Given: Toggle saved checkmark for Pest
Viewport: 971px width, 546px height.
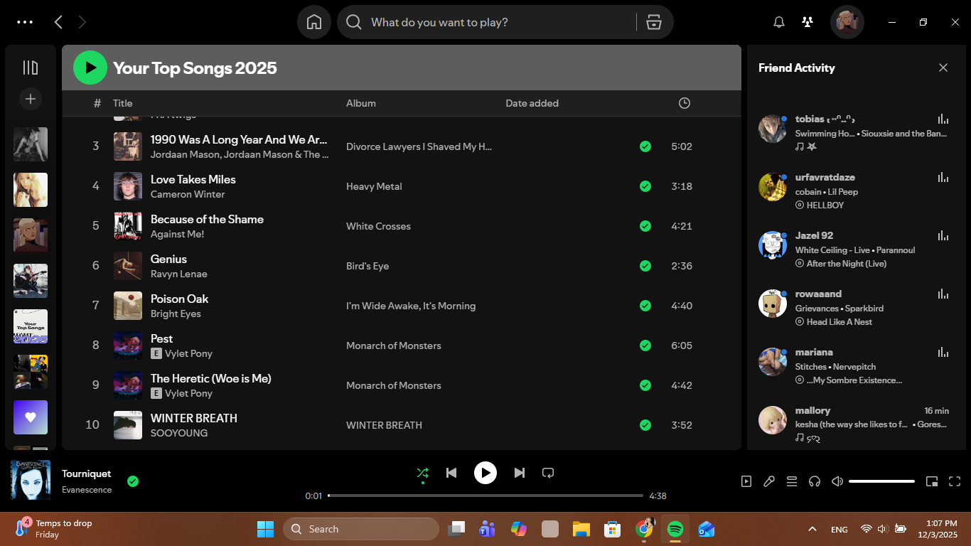Looking at the screenshot, I should click(x=645, y=346).
